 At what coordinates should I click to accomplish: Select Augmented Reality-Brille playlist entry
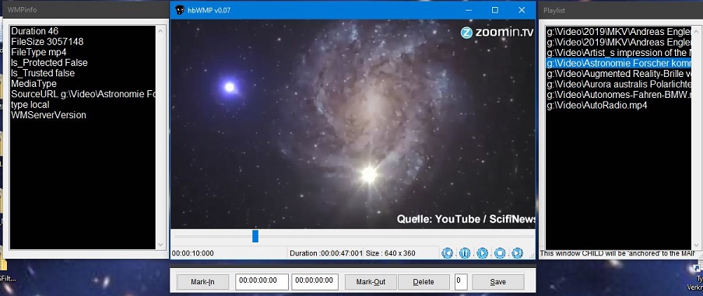click(x=618, y=74)
